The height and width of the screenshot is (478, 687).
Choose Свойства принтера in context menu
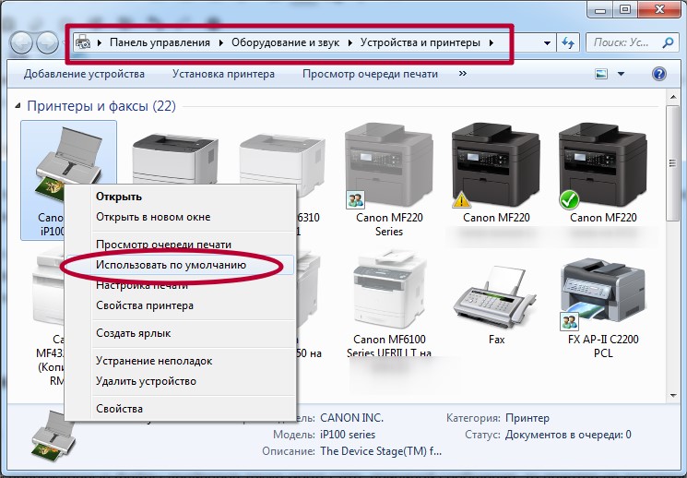click(145, 305)
